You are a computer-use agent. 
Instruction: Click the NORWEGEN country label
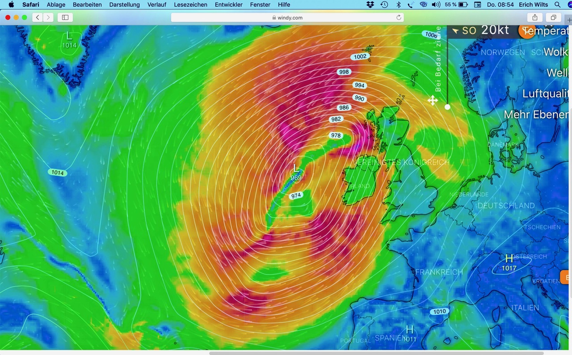[503, 52]
